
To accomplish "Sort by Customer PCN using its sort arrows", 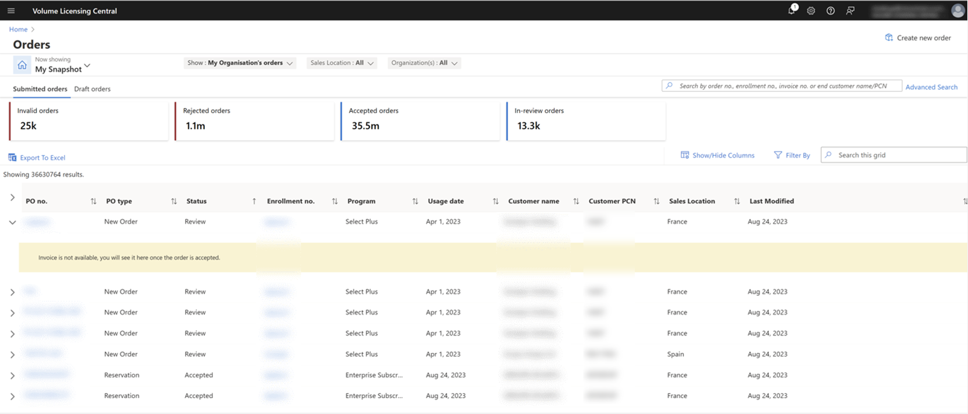I will click(657, 201).
